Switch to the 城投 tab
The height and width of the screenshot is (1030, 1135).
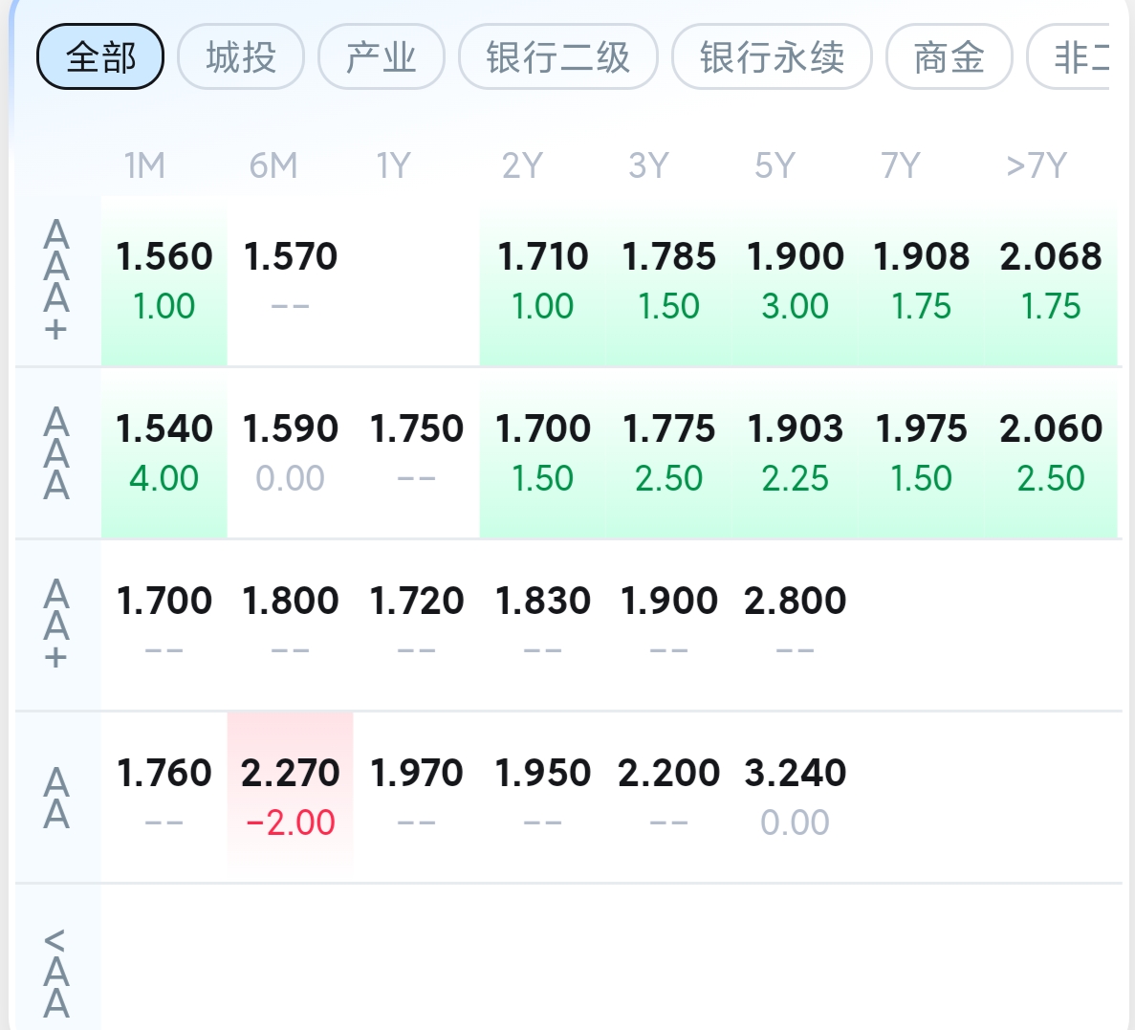(x=240, y=56)
